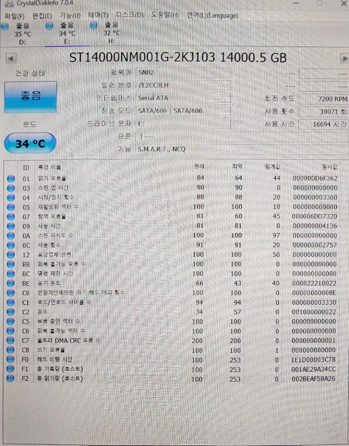Click the status icon of row BB
Image resolution: width=349 pixels, height=446 pixels.
pyautogui.click(x=11, y=264)
